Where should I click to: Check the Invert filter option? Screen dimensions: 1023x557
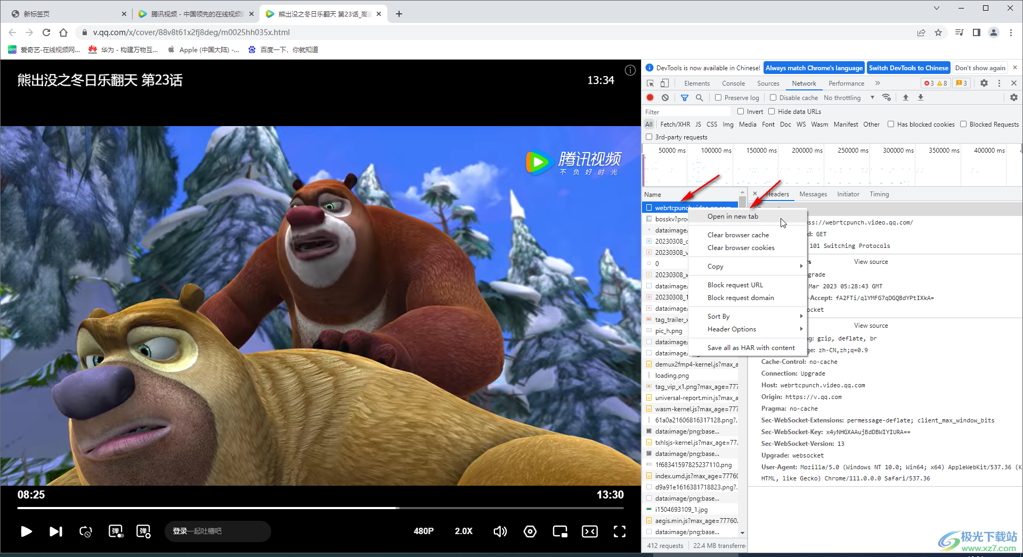coord(741,111)
